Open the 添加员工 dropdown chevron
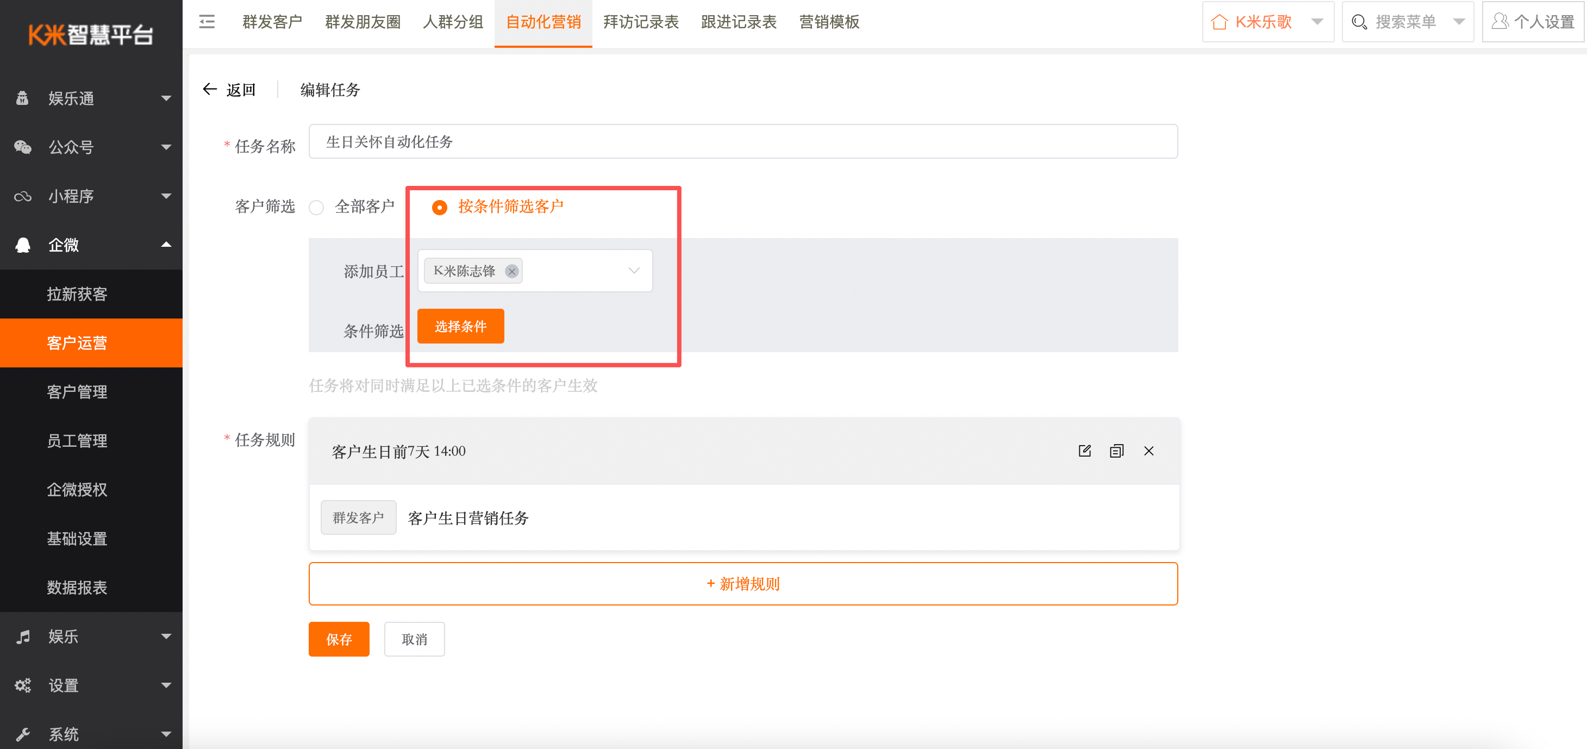Screen dimensions: 1587x749 click(x=633, y=270)
